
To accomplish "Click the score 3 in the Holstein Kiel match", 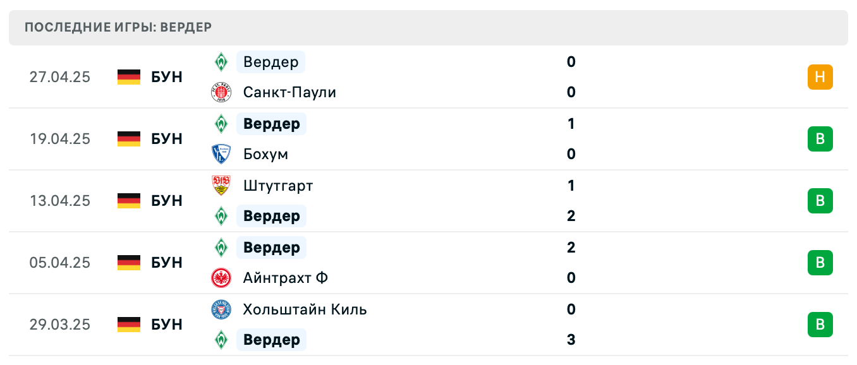I will (x=571, y=340).
